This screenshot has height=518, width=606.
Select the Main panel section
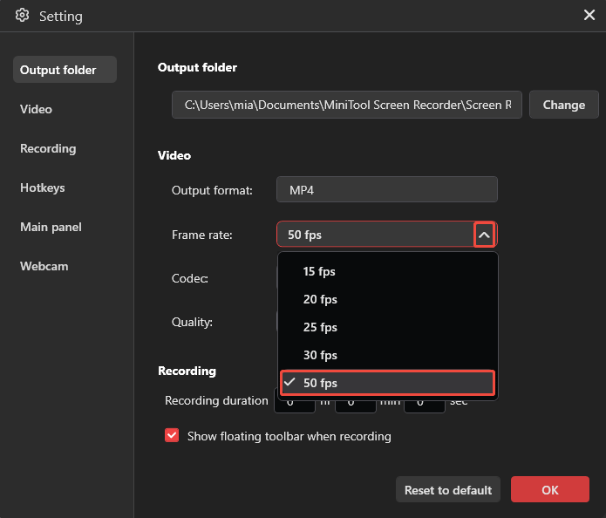point(51,227)
